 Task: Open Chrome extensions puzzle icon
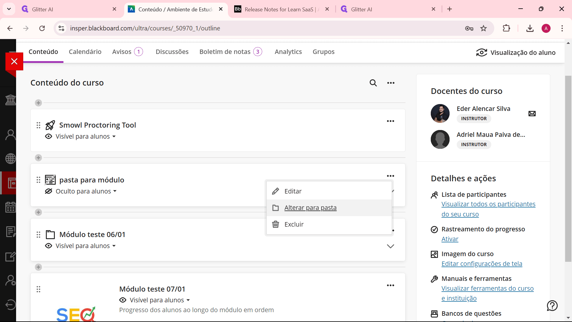coord(506,28)
